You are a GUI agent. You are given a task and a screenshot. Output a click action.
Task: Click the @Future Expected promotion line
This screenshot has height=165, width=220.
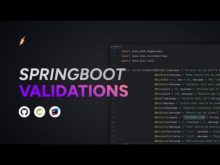click(x=187, y=108)
